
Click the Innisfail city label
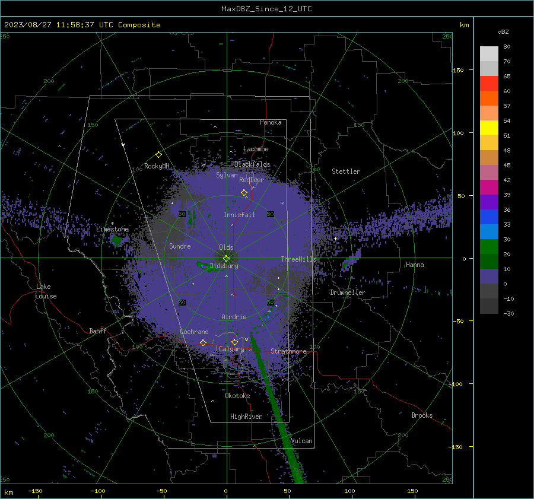(240, 215)
